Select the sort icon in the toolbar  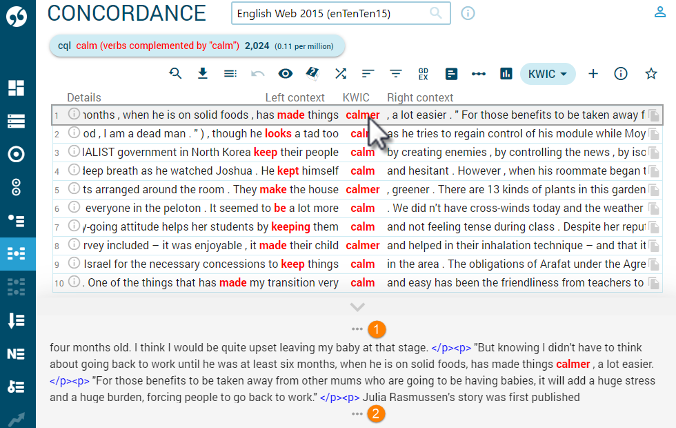pos(368,74)
